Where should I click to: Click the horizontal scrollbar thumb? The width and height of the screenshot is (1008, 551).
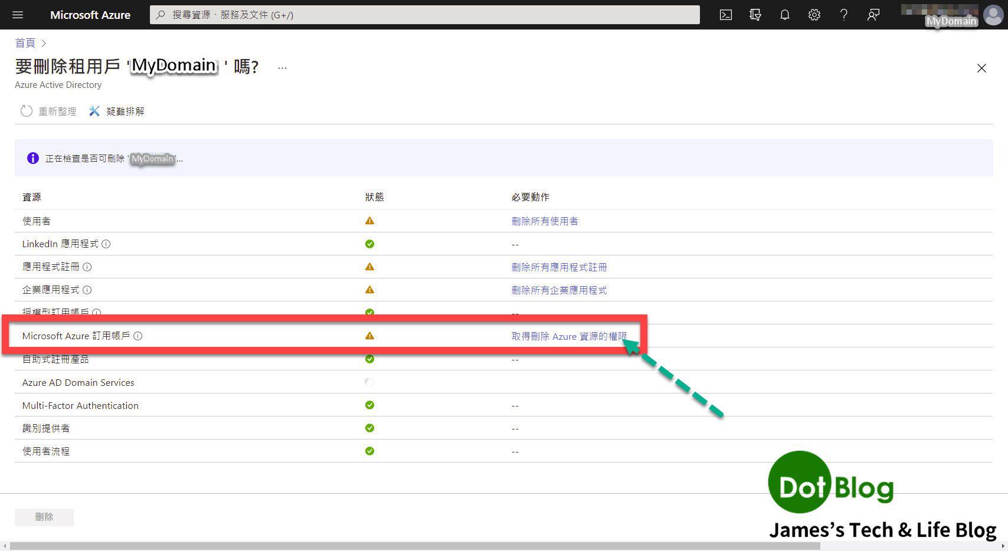tap(415, 546)
